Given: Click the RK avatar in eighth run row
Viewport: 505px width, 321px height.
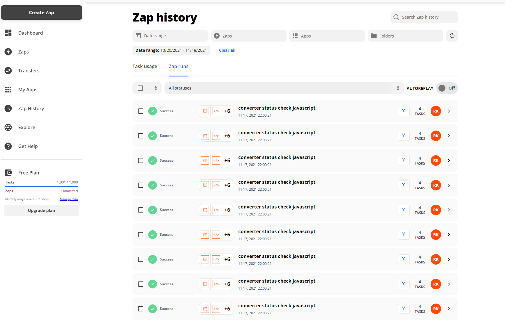Looking at the screenshot, I should pyautogui.click(x=436, y=284).
